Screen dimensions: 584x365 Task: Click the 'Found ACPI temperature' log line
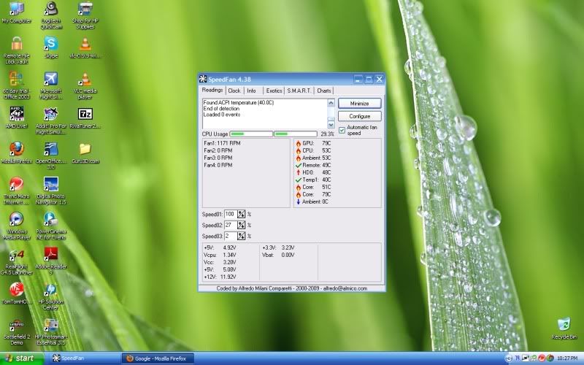[x=239, y=102]
